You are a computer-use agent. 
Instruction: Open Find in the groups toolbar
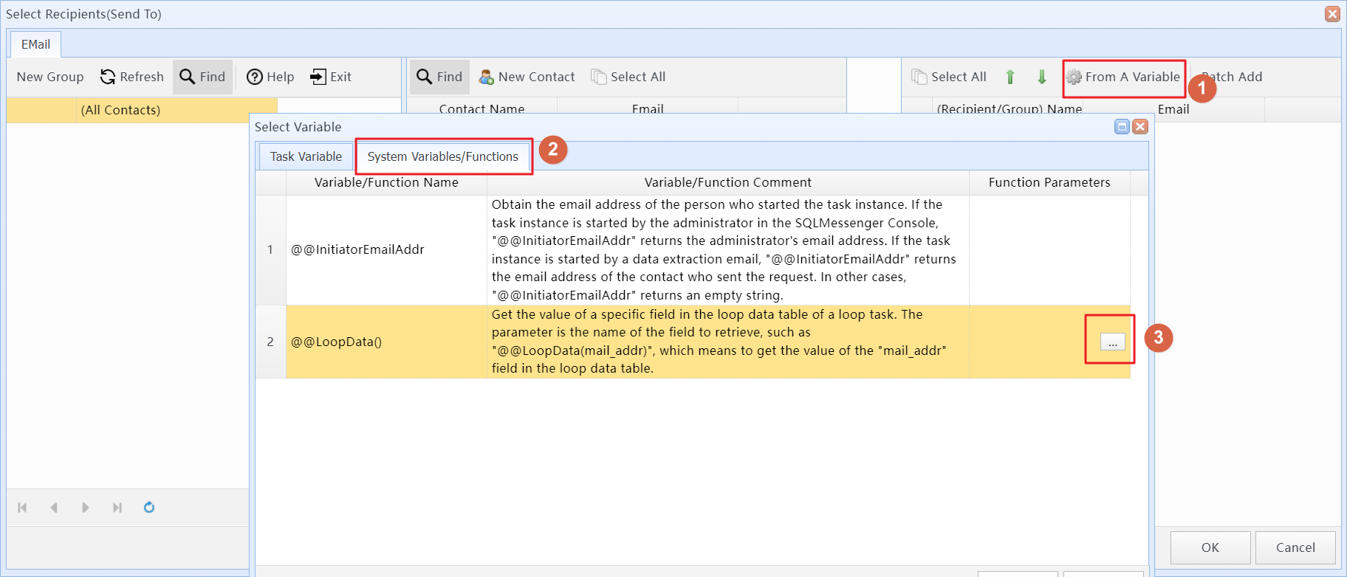coord(202,77)
